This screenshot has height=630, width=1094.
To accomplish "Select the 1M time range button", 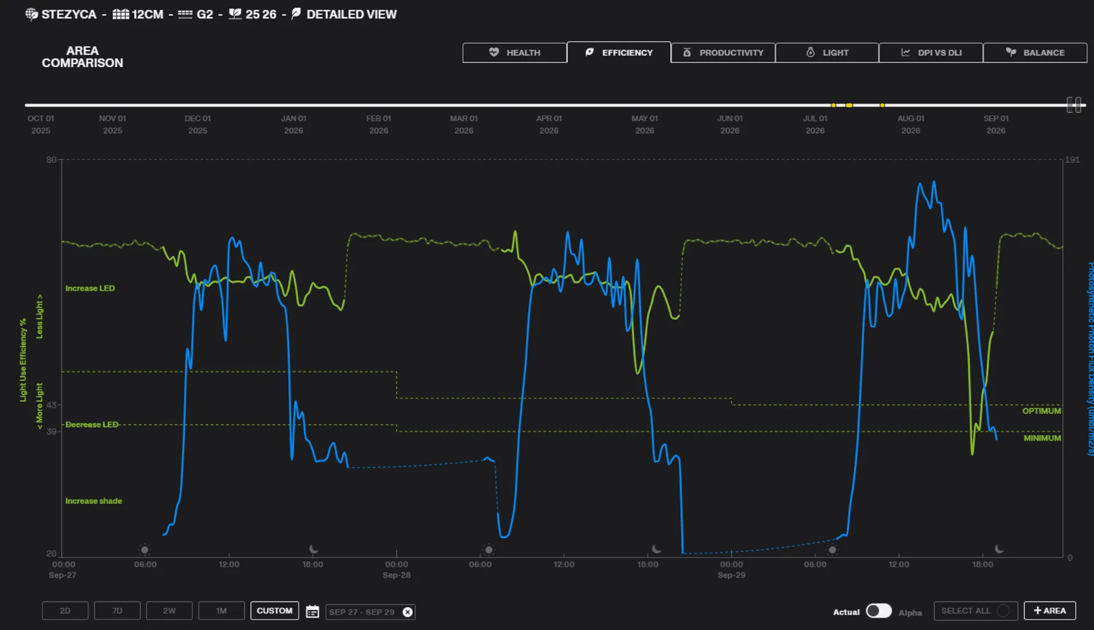I will click(x=222, y=611).
